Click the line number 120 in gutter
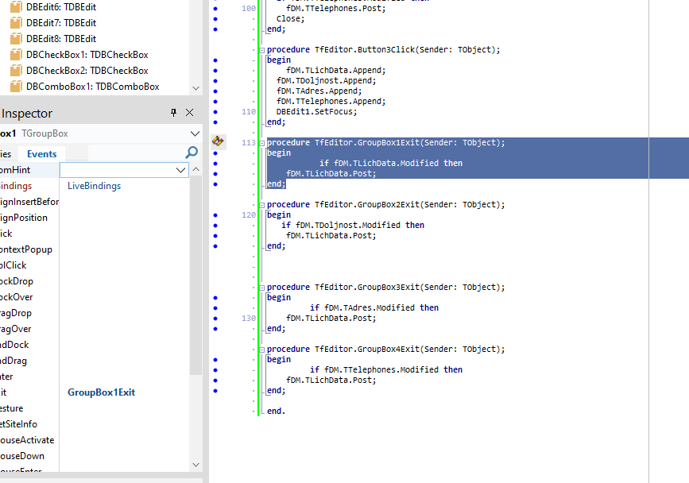Viewport: 689px width, 483px height. pos(249,214)
